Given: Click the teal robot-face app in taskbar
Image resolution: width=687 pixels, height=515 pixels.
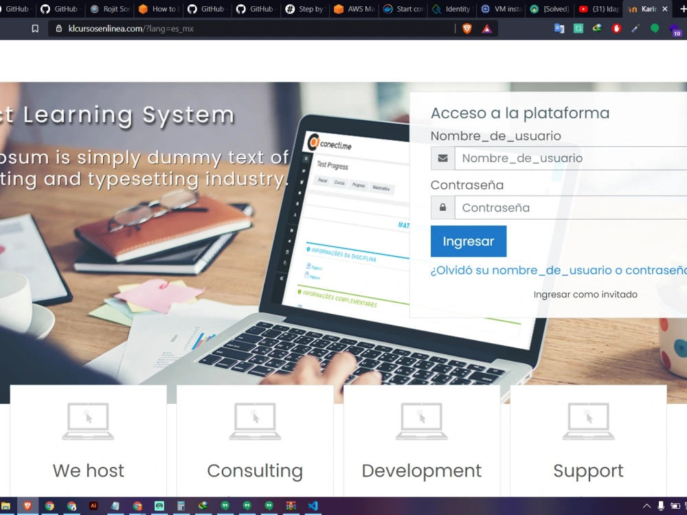Looking at the screenshot, I should coord(159,506).
